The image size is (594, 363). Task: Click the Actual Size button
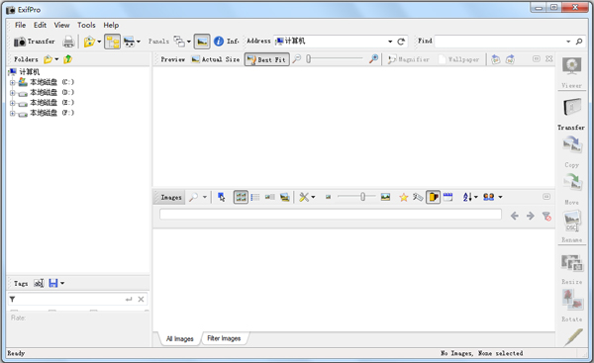216,59
